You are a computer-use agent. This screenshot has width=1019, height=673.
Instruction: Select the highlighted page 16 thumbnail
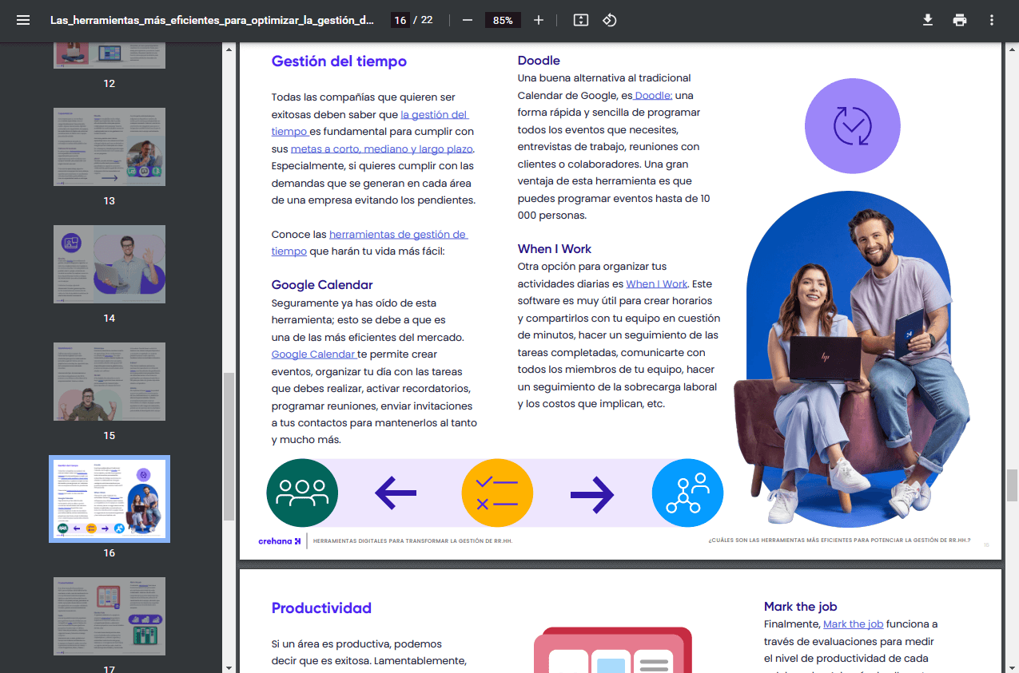point(109,499)
